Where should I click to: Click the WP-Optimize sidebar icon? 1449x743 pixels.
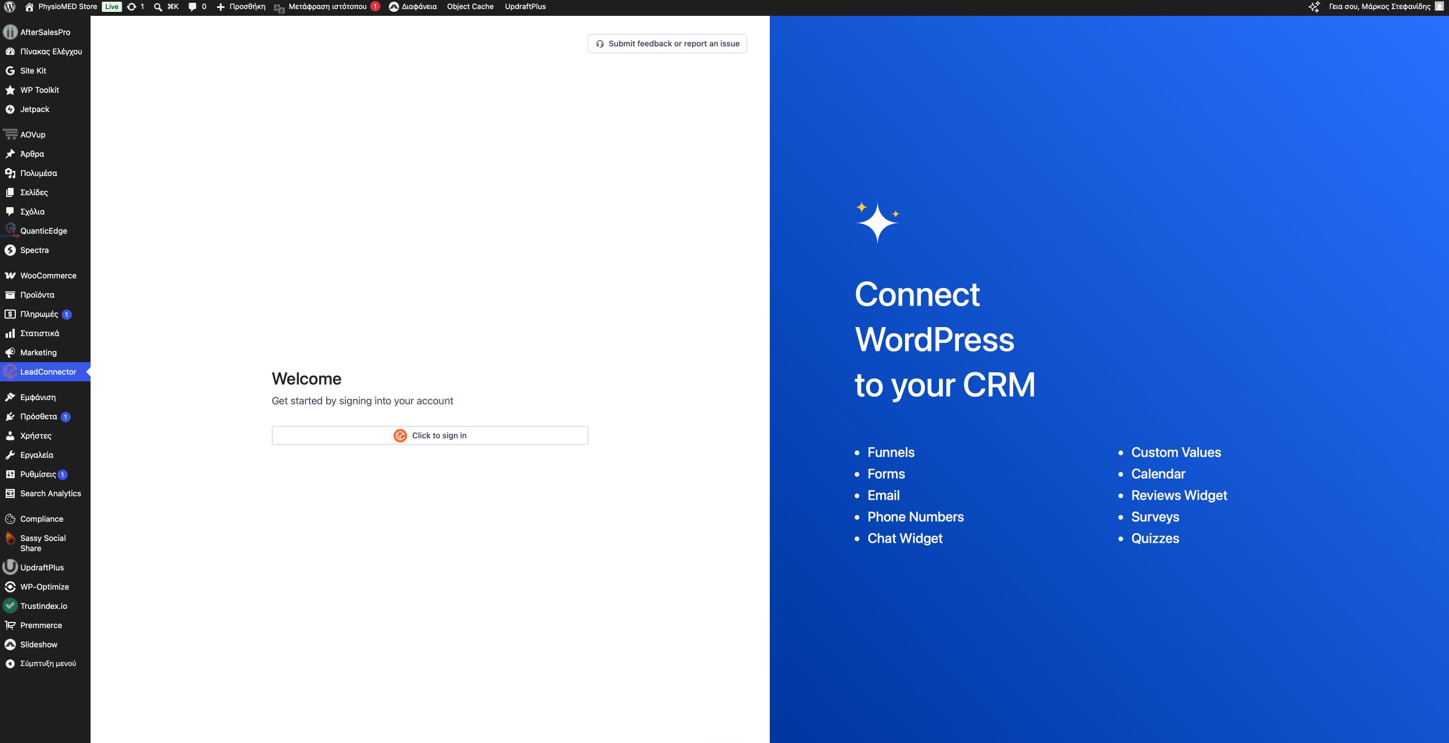tap(10, 587)
